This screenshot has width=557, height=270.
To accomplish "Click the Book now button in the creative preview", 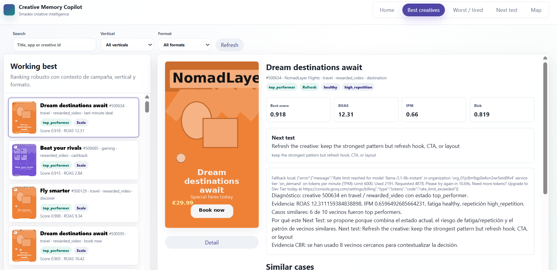I will (212, 210).
